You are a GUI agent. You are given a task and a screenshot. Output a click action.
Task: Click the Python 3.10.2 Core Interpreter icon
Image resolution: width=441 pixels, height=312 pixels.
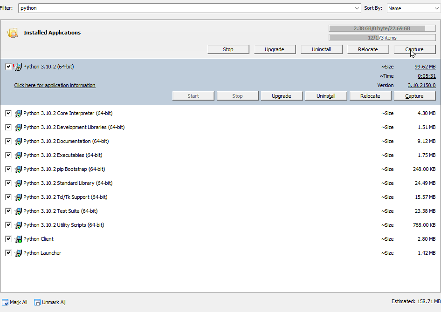click(19, 113)
